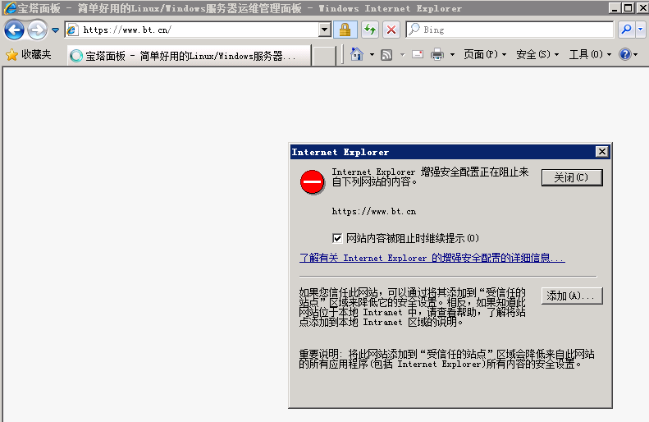Go back with the Back arrow button
649x422 pixels.
pyautogui.click(x=14, y=30)
